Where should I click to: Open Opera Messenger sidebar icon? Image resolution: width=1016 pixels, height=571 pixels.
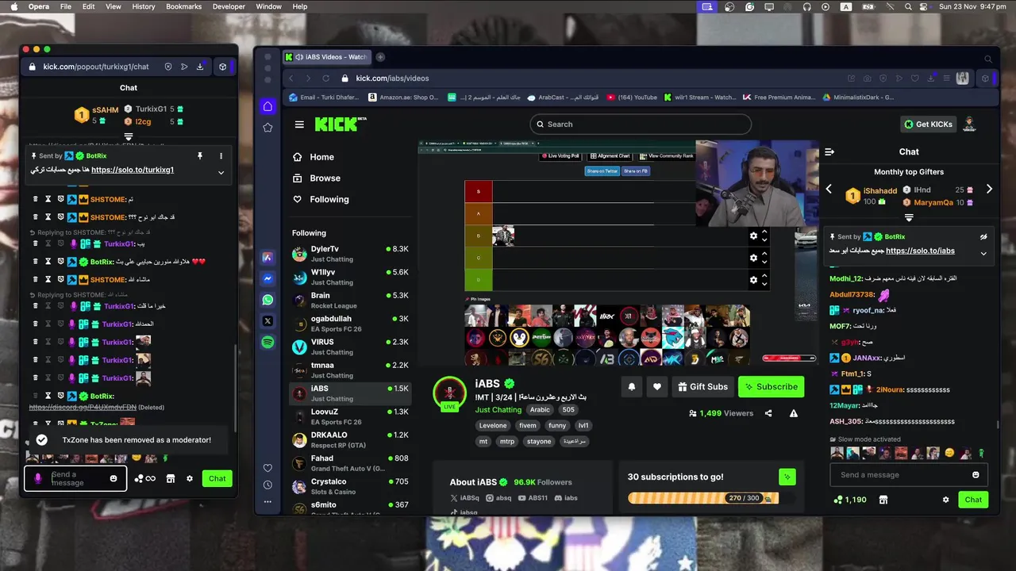pos(267,278)
